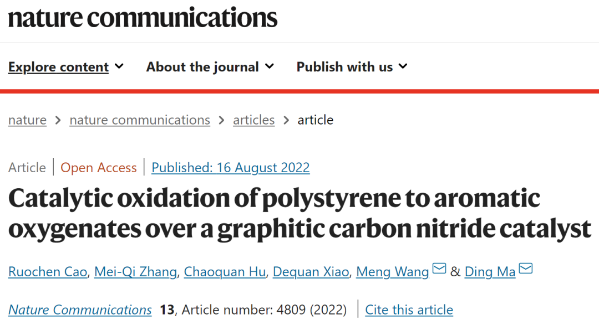
Task: Open the Explore content menu
Action: (x=65, y=67)
